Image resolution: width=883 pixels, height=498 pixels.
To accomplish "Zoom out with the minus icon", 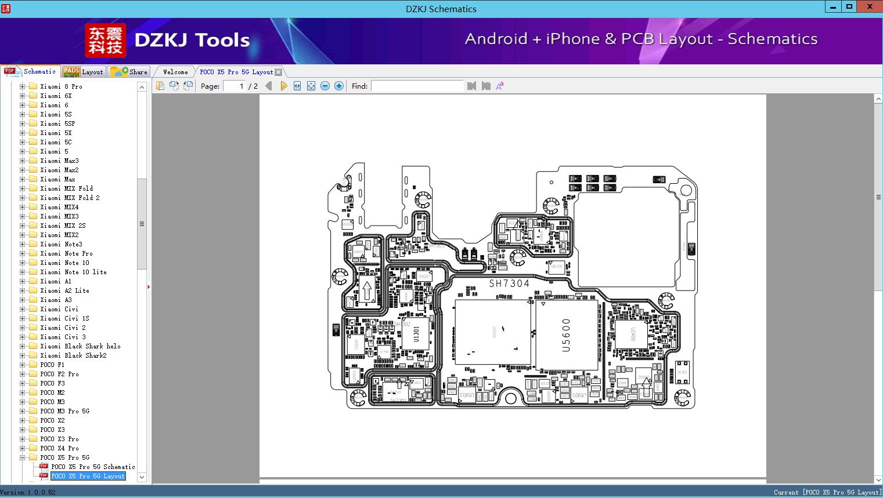I will click(x=325, y=86).
